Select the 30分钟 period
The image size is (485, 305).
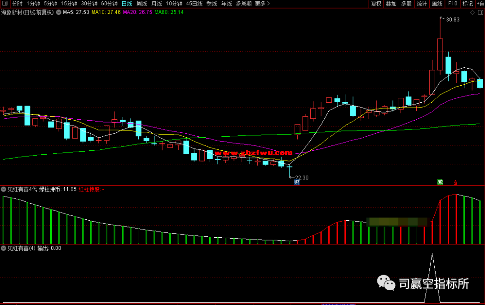click(x=89, y=4)
